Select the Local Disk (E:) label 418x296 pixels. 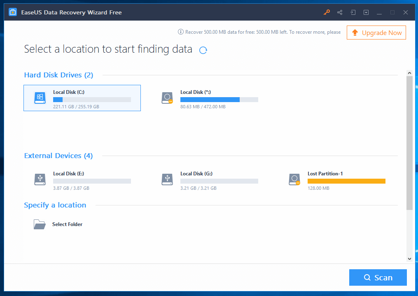pos(68,174)
